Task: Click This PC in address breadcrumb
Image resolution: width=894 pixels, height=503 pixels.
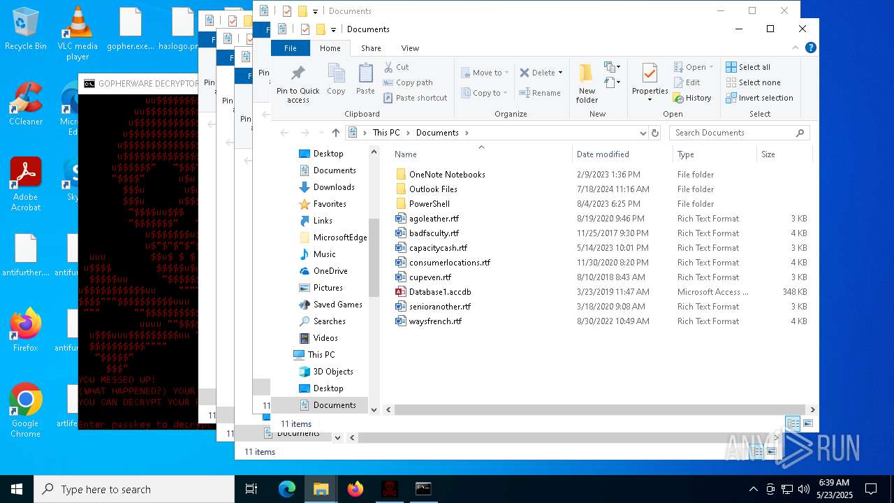Action: (386, 133)
